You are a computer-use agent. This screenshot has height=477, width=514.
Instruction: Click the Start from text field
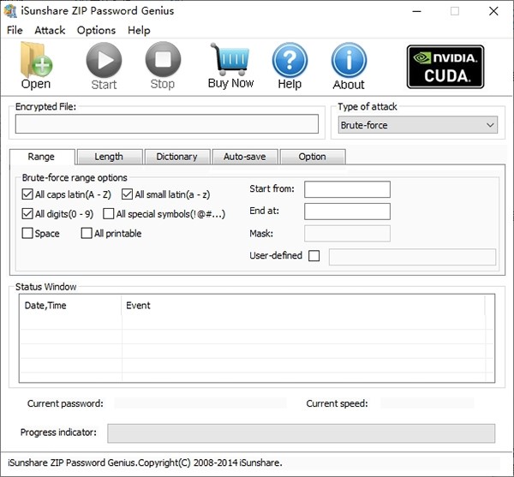coord(347,189)
